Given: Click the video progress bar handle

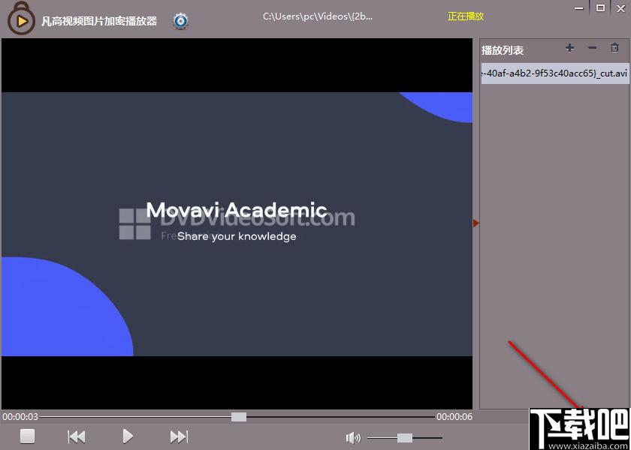Looking at the screenshot, I should [239, 417].
